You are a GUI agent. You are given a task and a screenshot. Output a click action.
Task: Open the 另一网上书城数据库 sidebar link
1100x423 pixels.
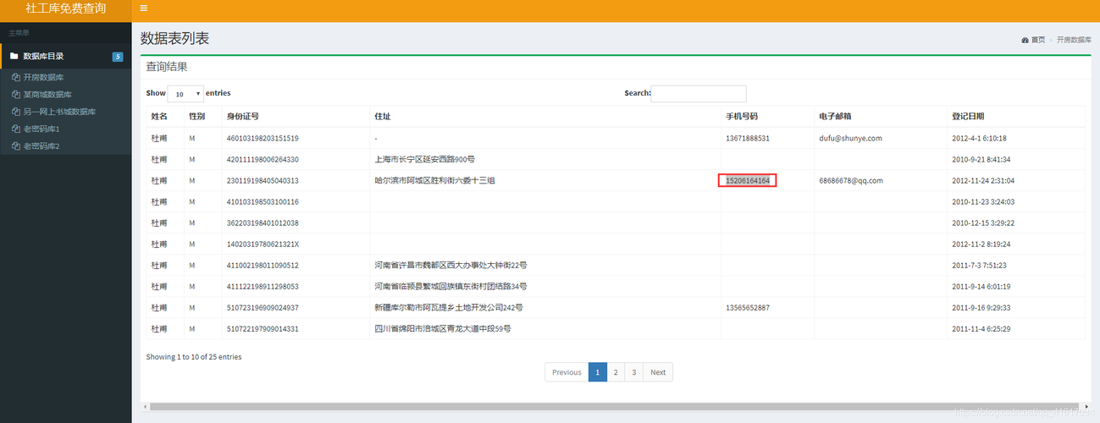point(59,112)
